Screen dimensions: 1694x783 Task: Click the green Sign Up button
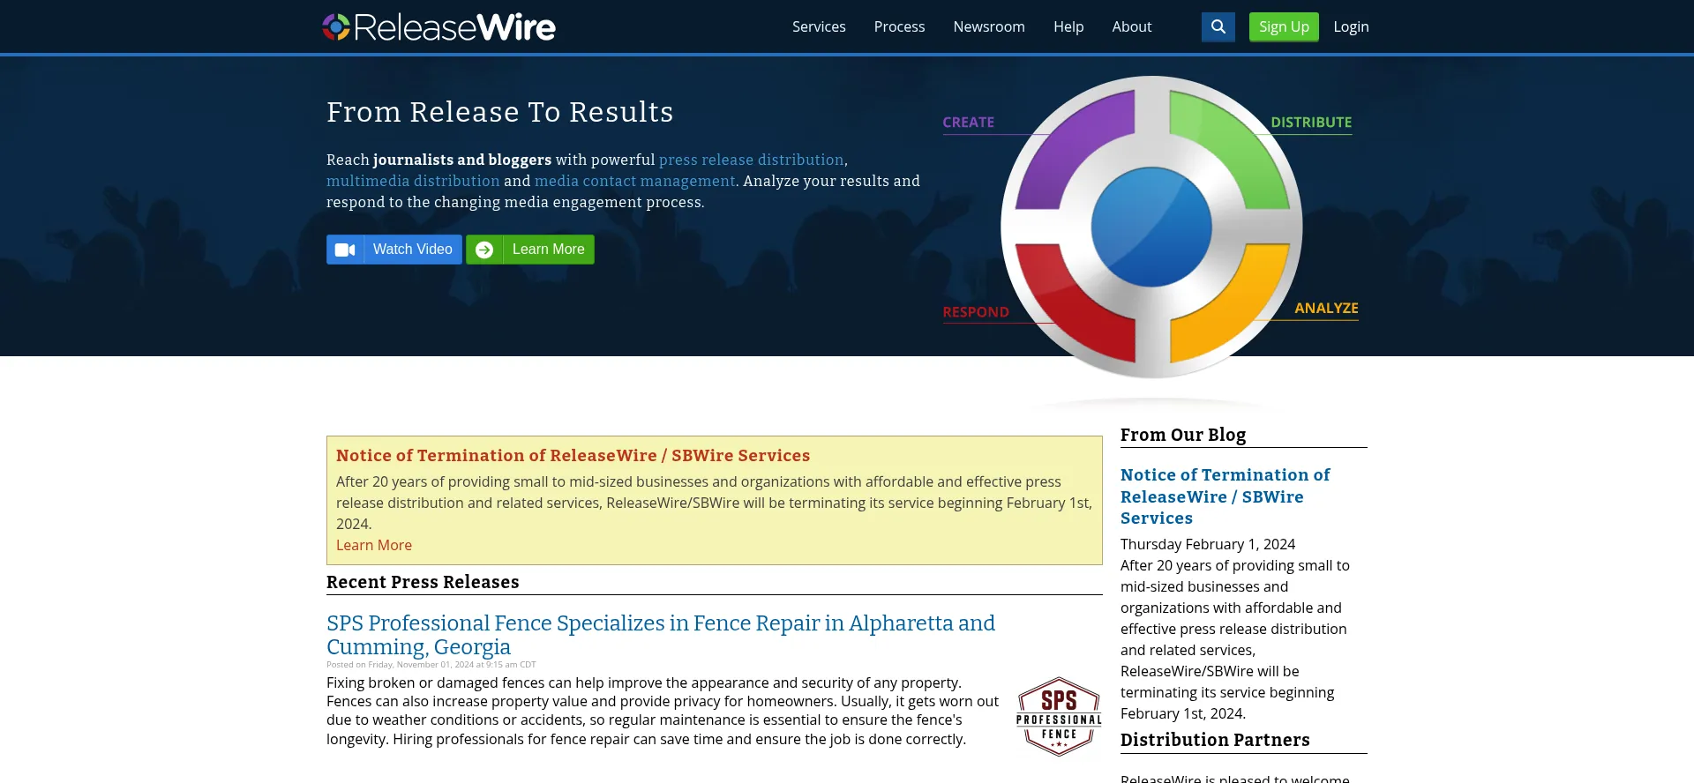1284,26
